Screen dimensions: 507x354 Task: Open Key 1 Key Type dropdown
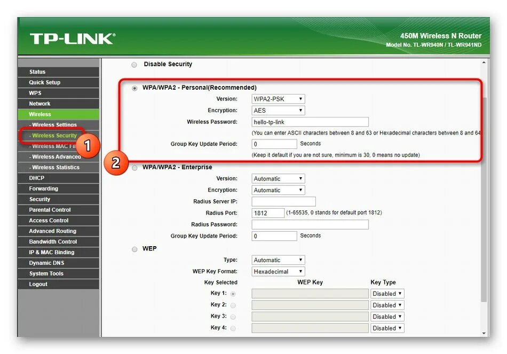(x=387, y=294)
